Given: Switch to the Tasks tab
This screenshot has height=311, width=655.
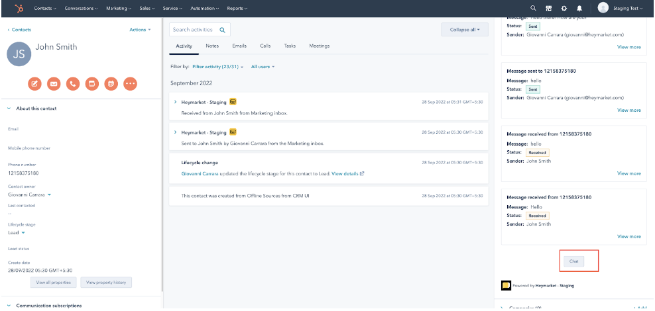Looking at the screenshot, I should [x=290, y=46].
